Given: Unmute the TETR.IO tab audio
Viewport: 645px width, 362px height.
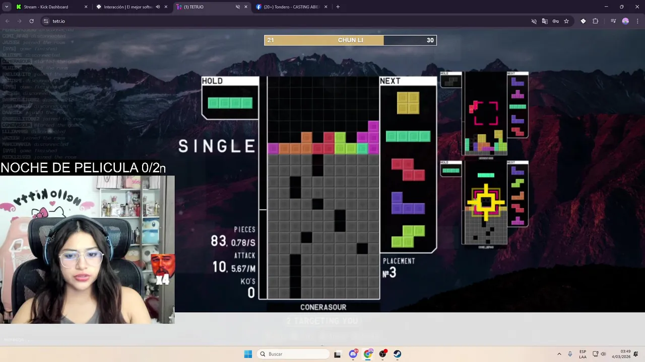Looking at the screenshot, I should click(x=238, y=7).
